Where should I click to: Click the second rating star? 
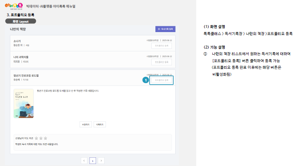pyautogui.click(x=41, y=138)
